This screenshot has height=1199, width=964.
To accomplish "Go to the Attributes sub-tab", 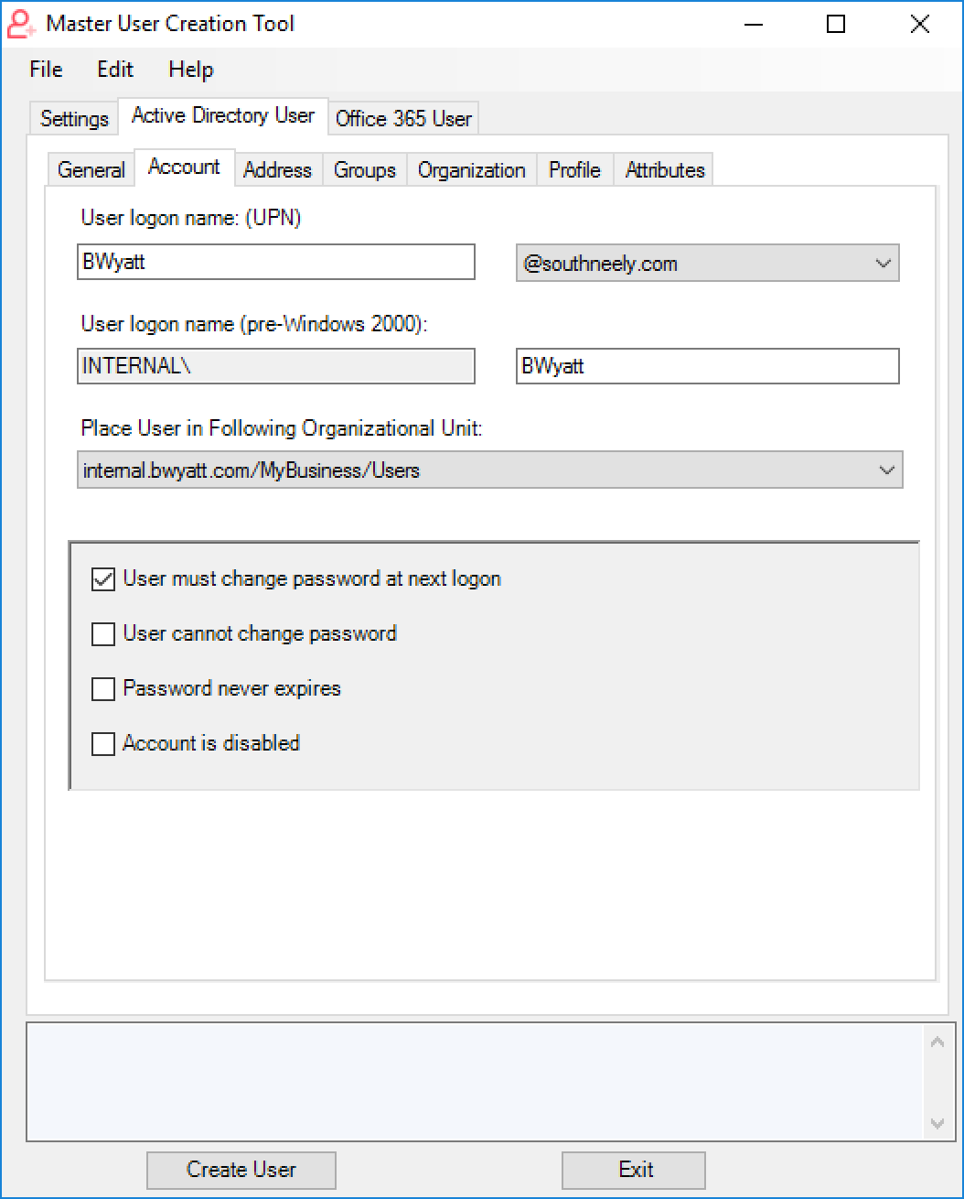I will pos(665,170).
